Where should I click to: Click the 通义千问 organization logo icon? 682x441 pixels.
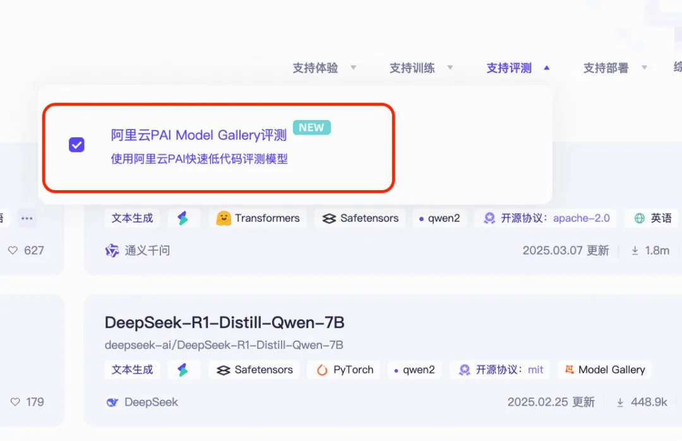click(x=112, y=251)
